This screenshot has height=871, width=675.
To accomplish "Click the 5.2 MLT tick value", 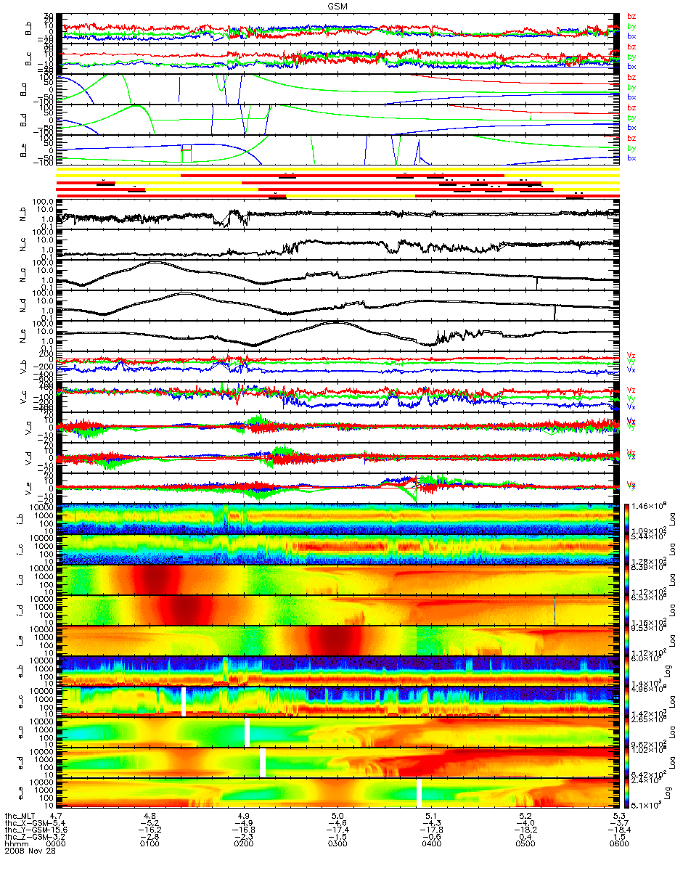I will 525,816.
